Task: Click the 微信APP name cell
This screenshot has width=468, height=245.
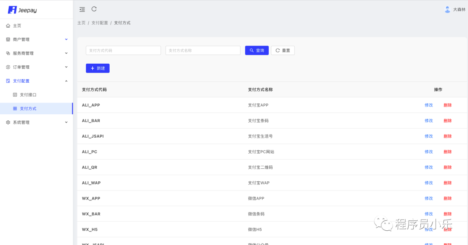Action: tap(256, 198)
